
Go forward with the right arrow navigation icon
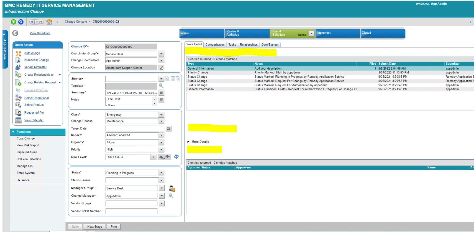(x=37, y=22)
